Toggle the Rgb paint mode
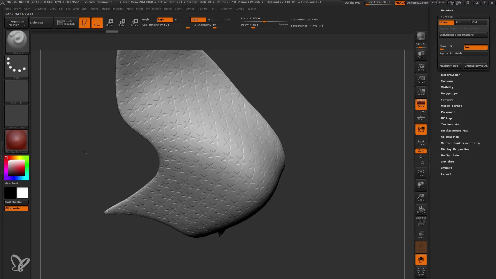 point(165,20)
